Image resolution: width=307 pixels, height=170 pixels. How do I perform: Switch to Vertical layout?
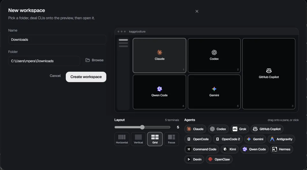138,139
